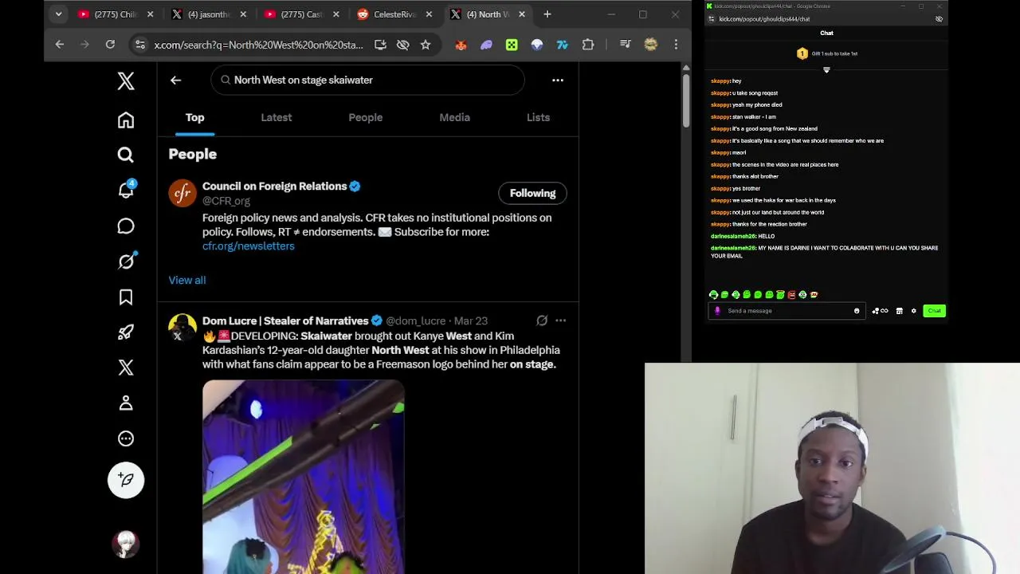Open the Mar 23 post timestamp

coord(471,320)
